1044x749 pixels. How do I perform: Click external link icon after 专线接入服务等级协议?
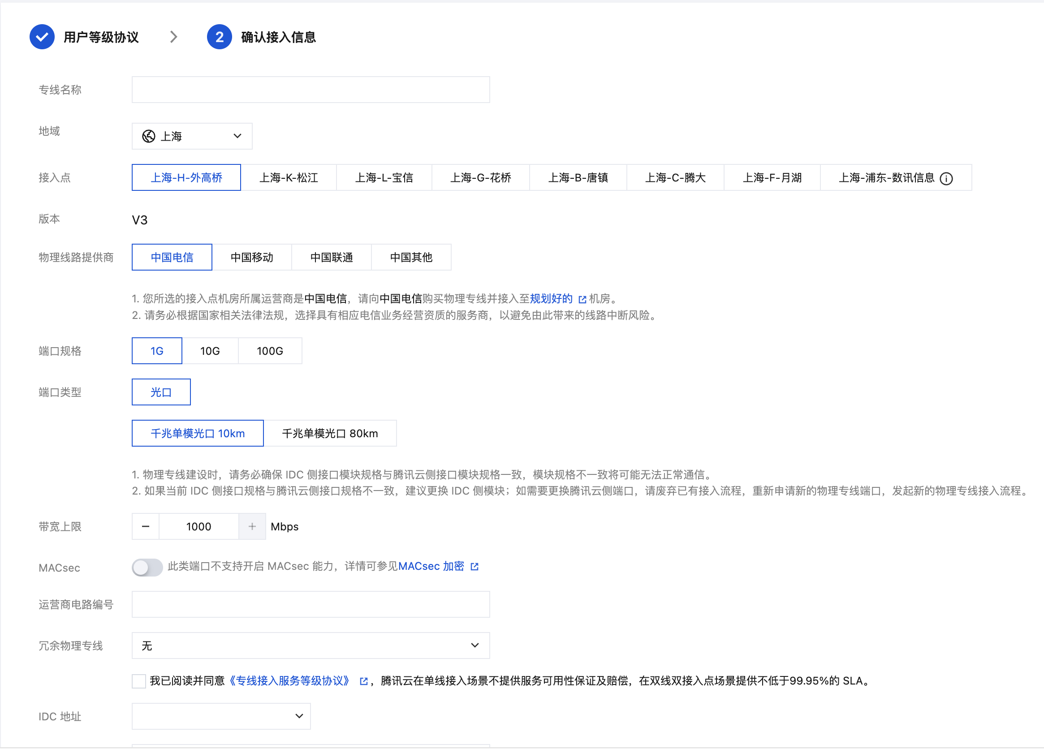pos(364,681)
